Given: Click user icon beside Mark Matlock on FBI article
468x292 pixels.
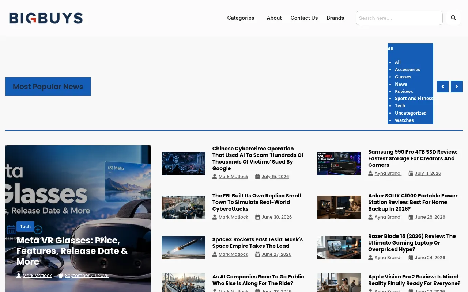Looking at the screenshot, I should coord(215,217).
